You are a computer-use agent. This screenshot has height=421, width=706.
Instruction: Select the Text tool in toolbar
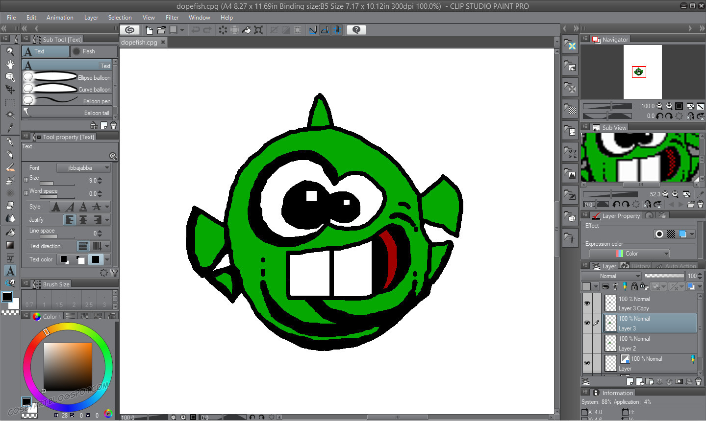click(10, 271)
